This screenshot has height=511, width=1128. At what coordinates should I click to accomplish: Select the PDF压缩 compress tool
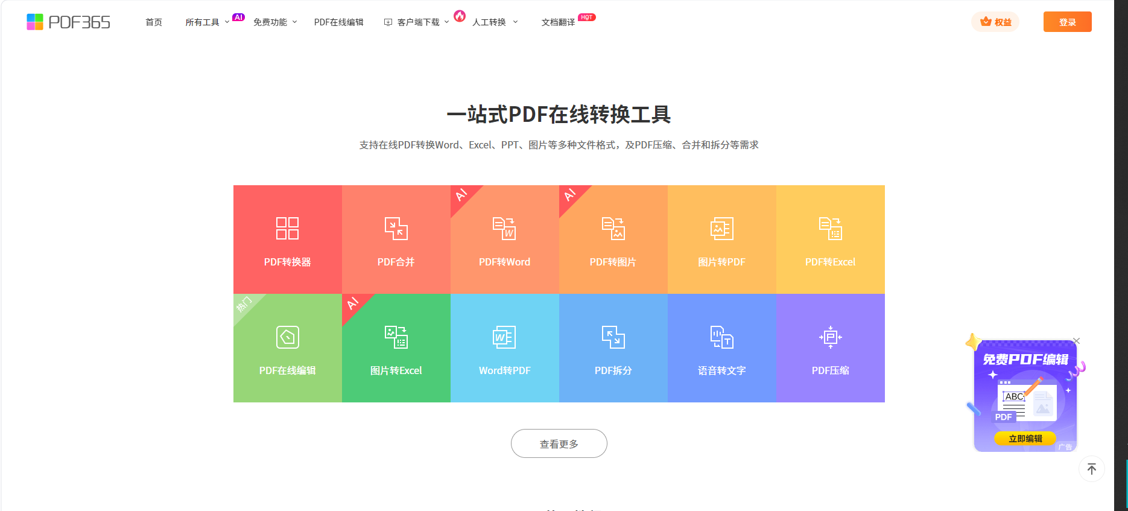(x=830, y=348)
